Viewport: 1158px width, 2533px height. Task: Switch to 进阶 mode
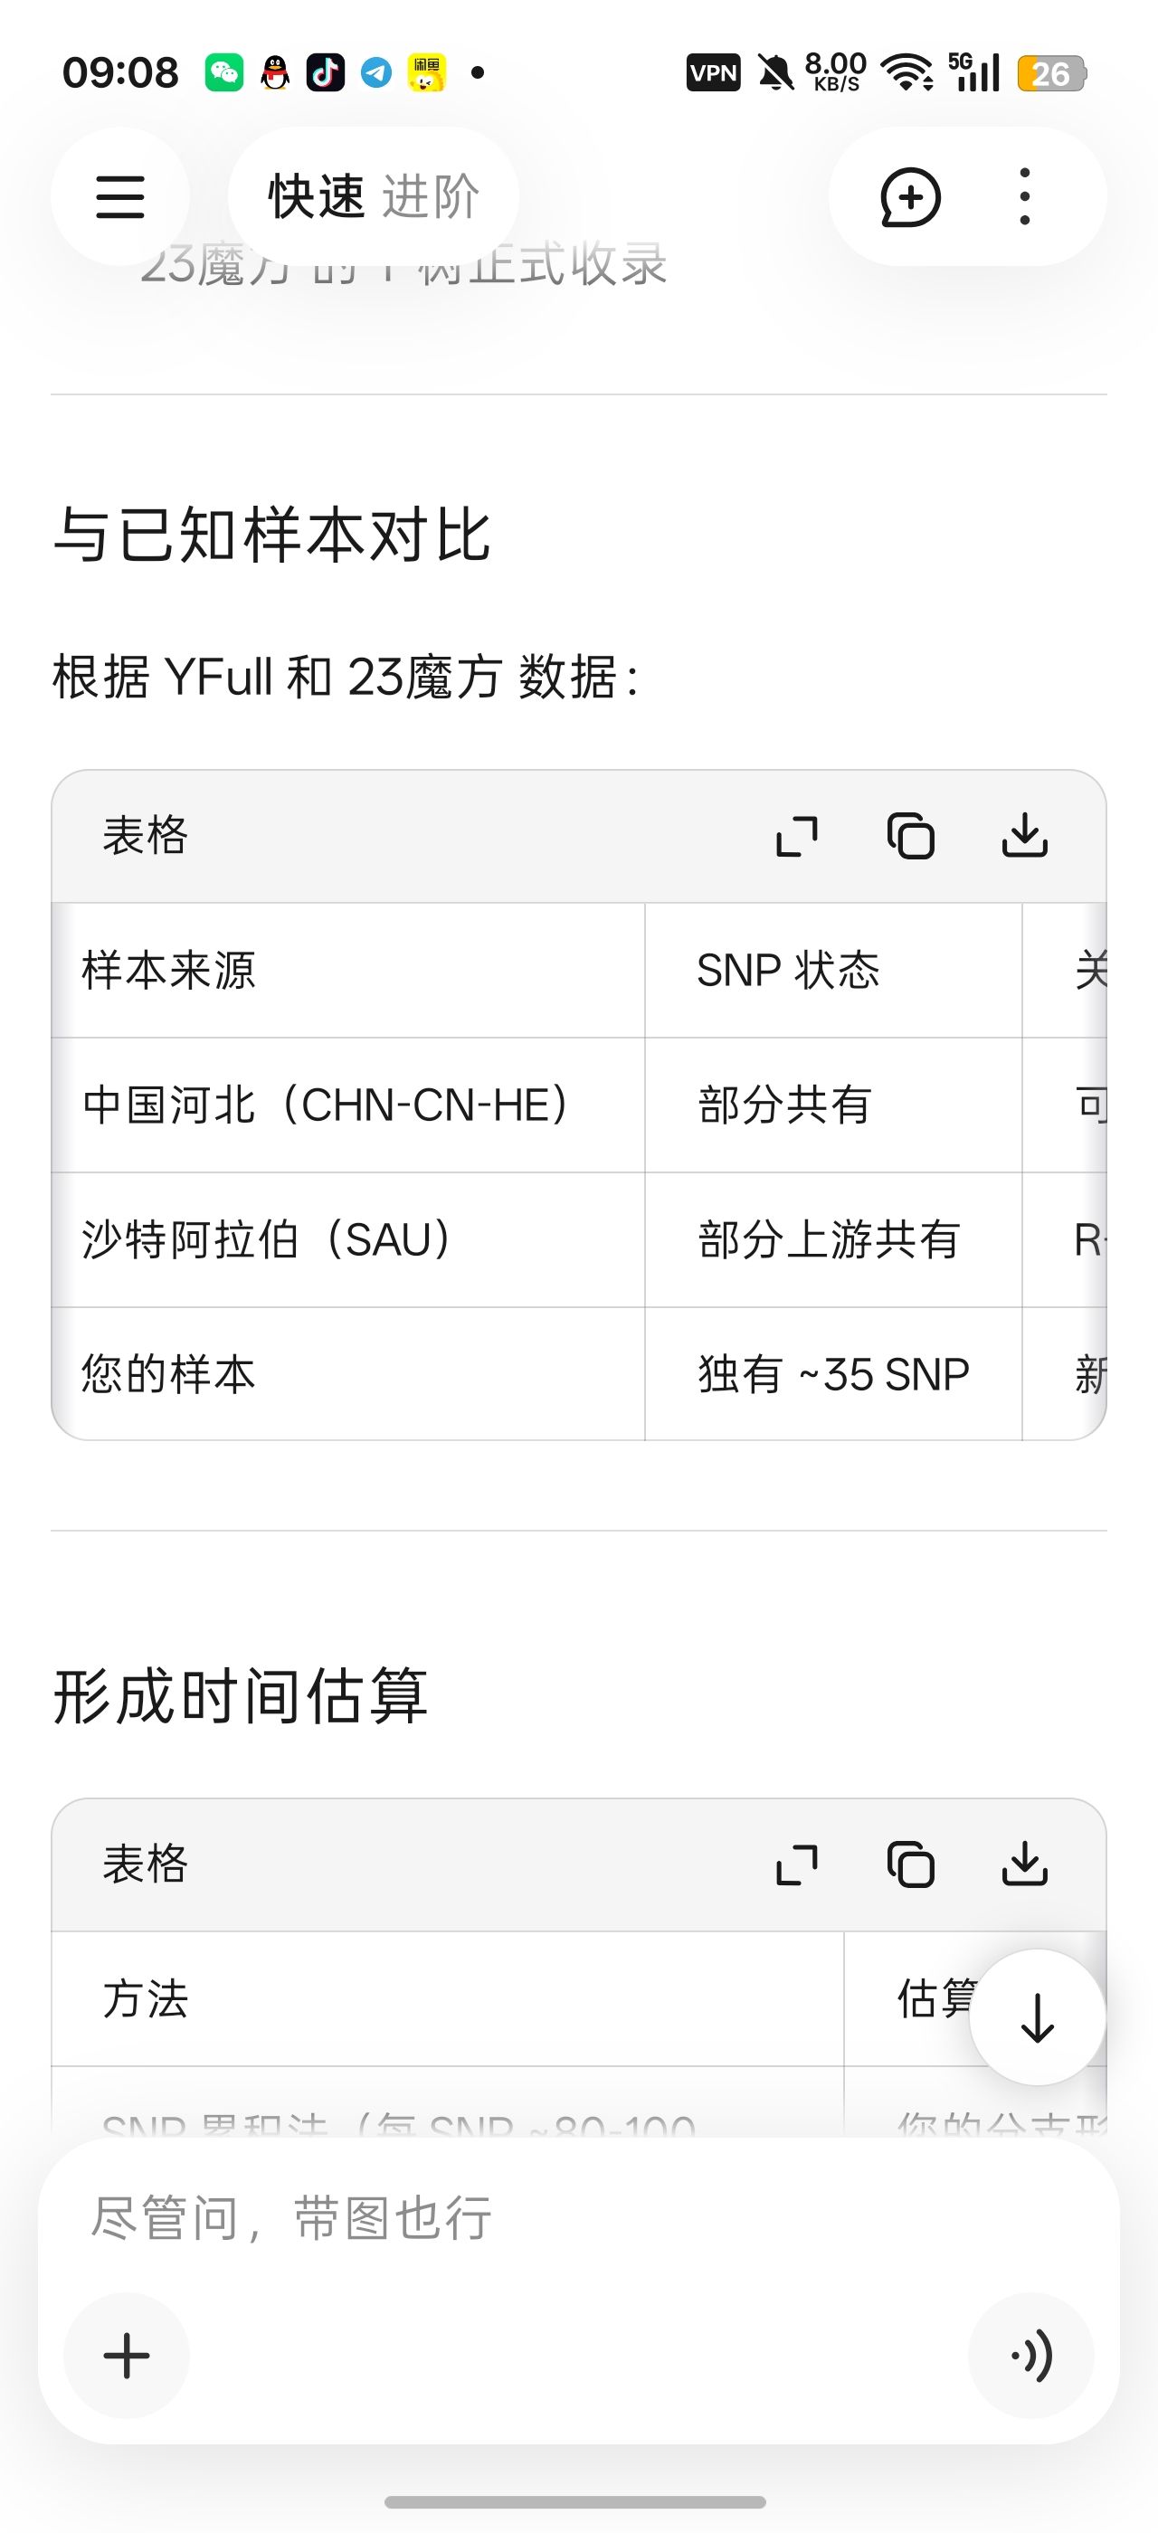[431, 196]
